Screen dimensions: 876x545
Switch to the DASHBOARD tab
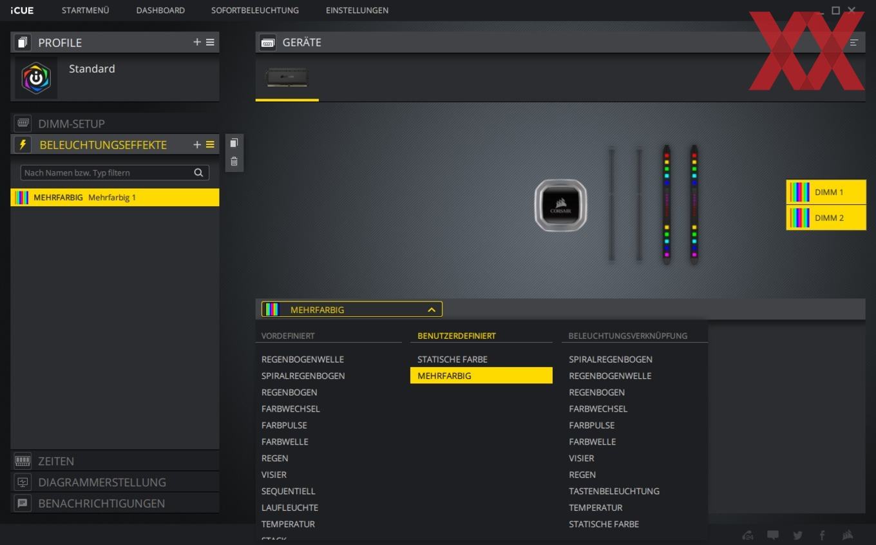click(160, 10)
